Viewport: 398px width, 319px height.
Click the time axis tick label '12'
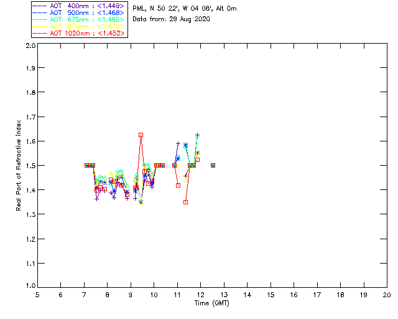(x=200, y=295)
